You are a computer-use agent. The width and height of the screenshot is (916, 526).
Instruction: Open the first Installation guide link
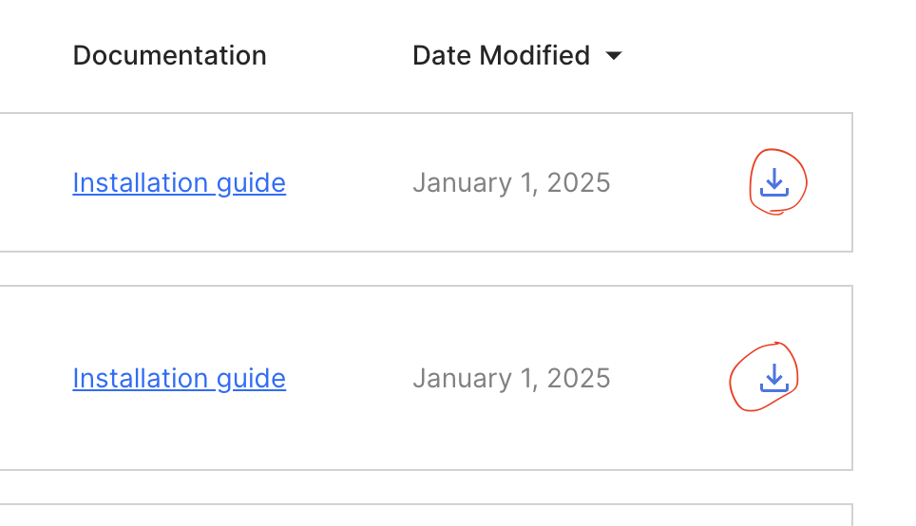coord(179,182)
